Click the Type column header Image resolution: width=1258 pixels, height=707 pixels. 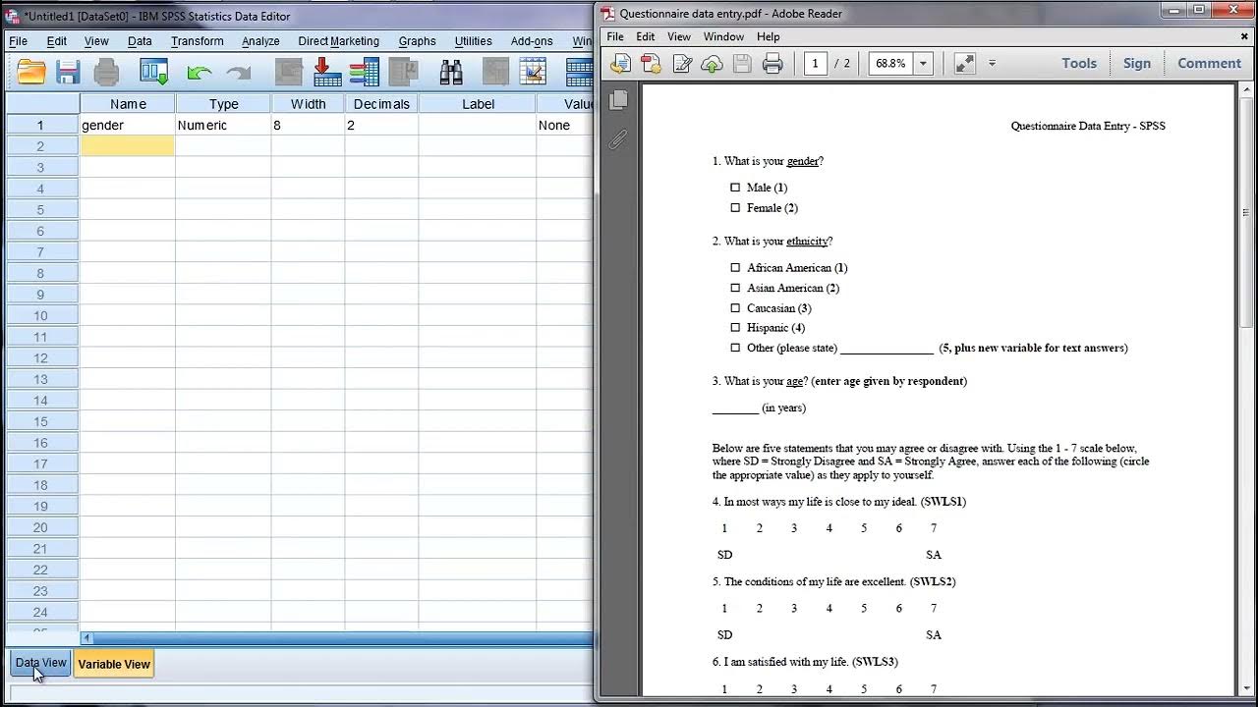coord(223,103)
